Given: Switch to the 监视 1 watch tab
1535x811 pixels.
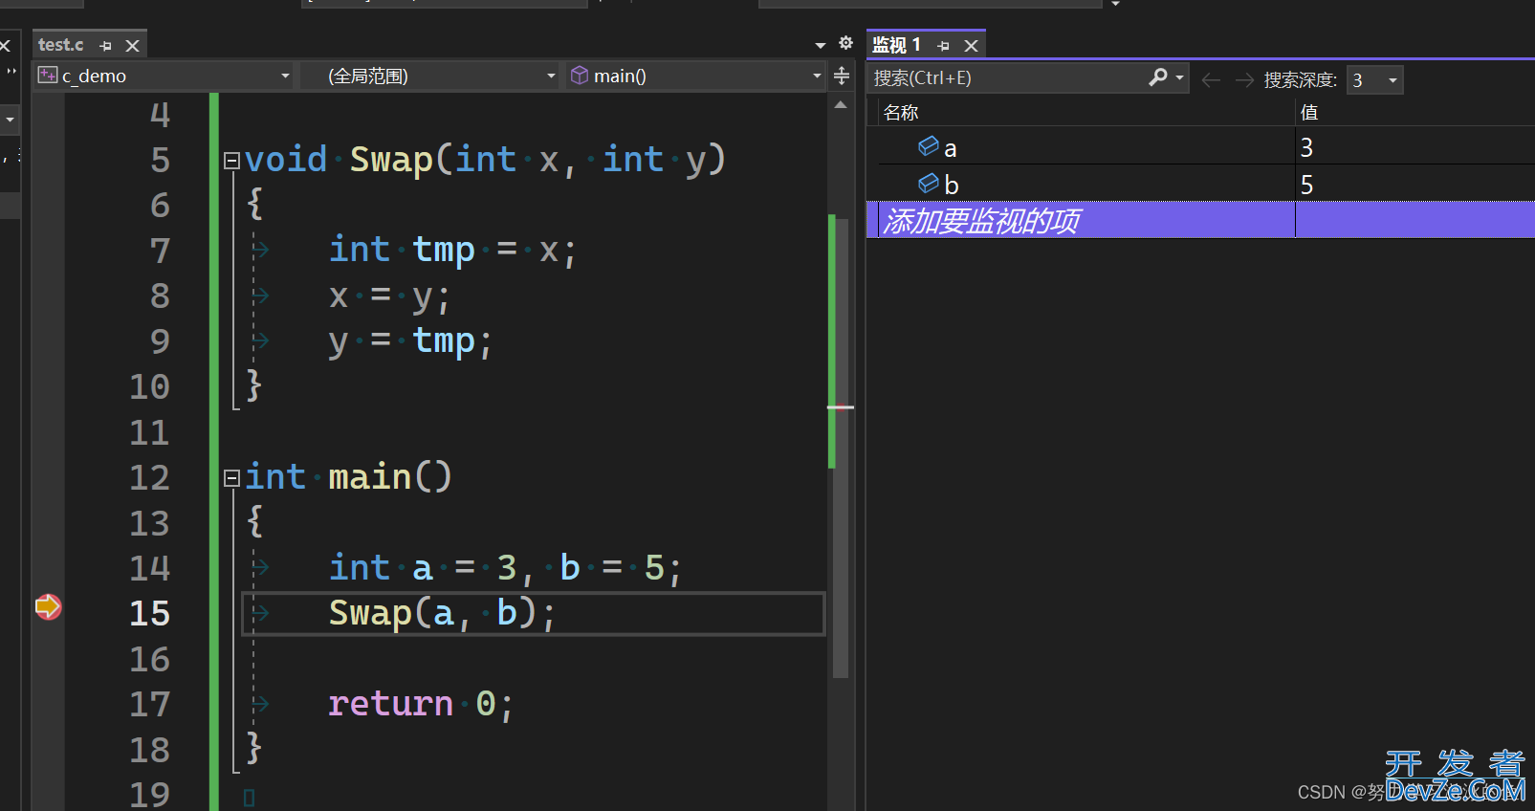Looking at the screenshot, I should (897, 45).
